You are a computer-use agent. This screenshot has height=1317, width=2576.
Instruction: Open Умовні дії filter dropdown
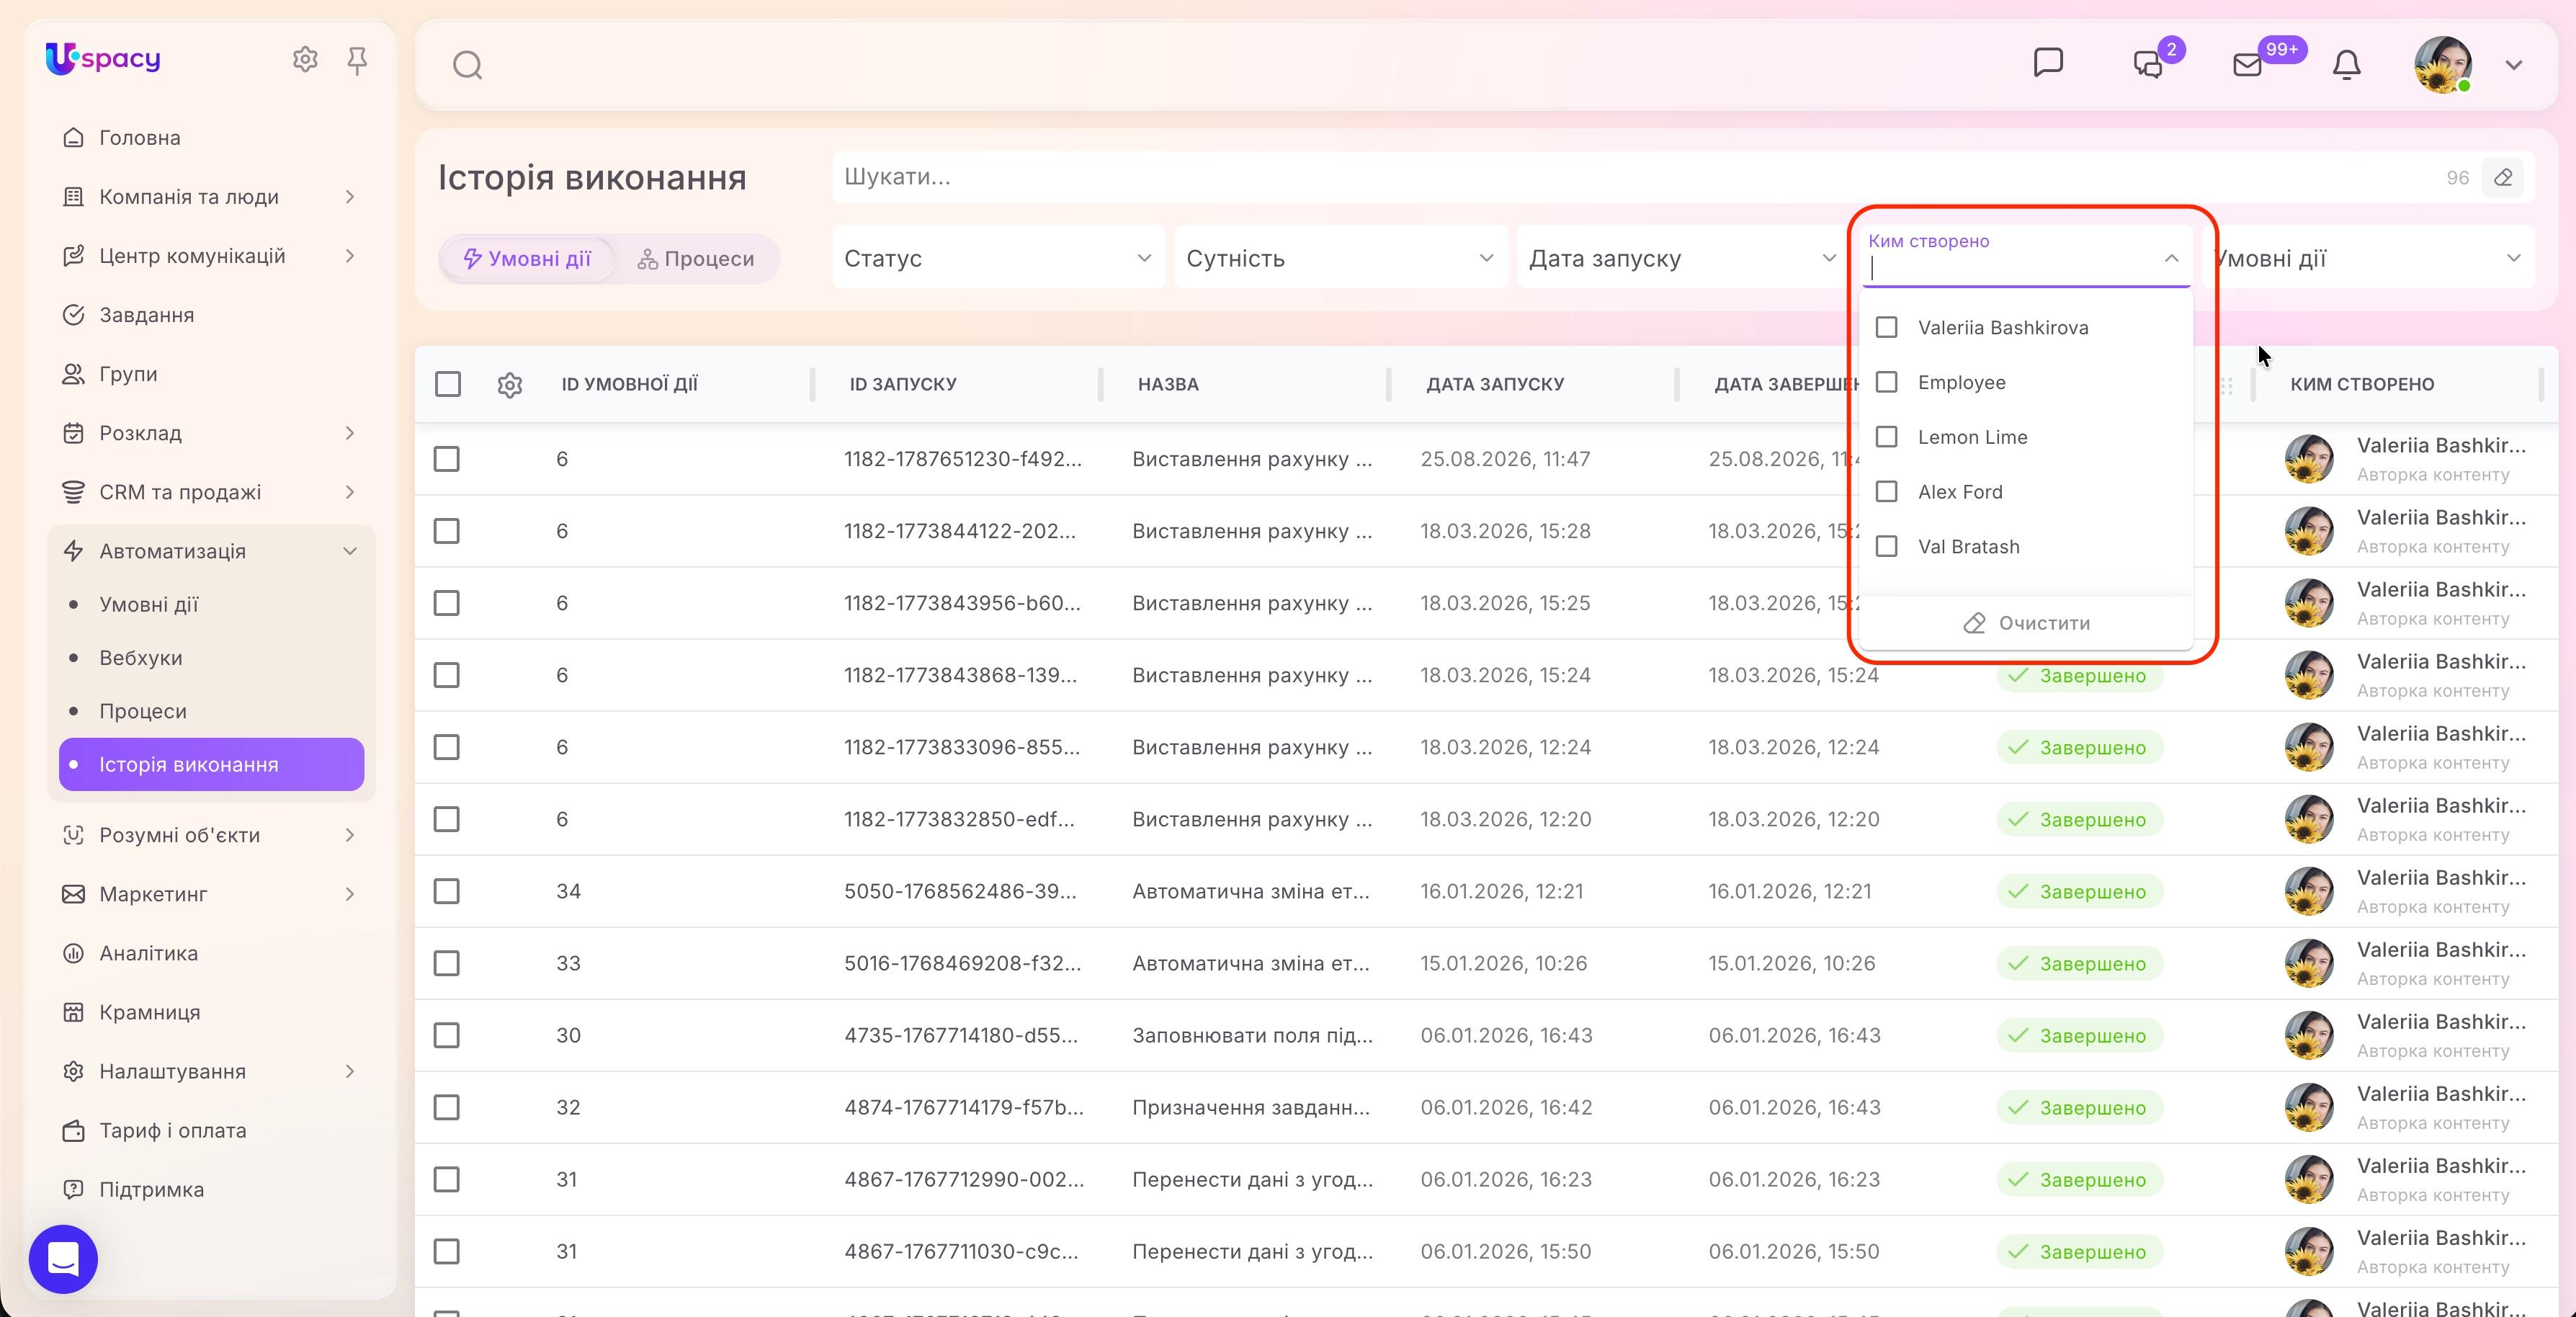click(2368, 258)
